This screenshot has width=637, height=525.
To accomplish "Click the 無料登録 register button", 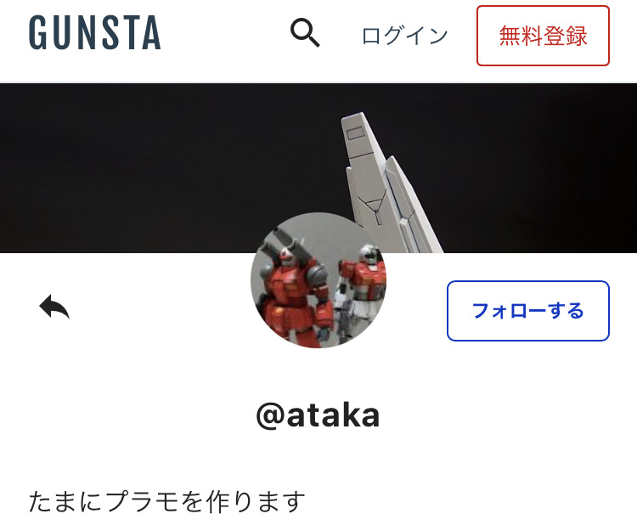I will point(543,36).
